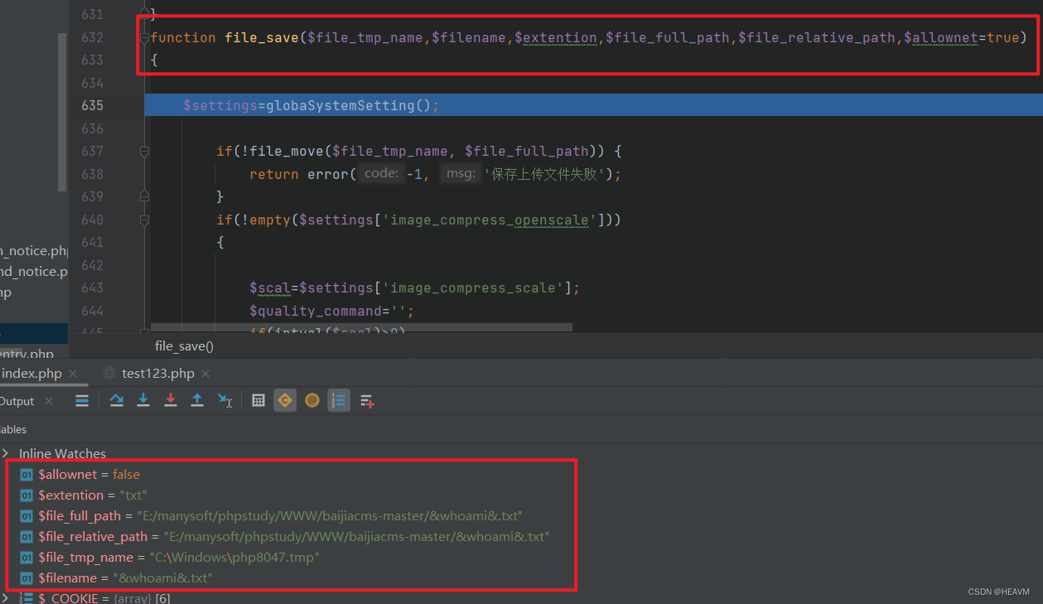Click the Step Out icon
Viewport: 1043px width, 604px height.
click(x=197, y=400)
